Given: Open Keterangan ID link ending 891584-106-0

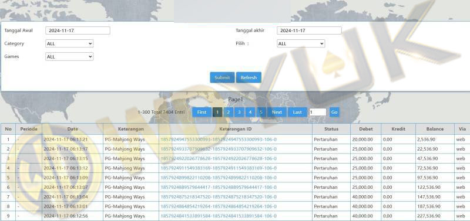Looking at the screenshot, I should pyautogui.click(x=219, y=216).
